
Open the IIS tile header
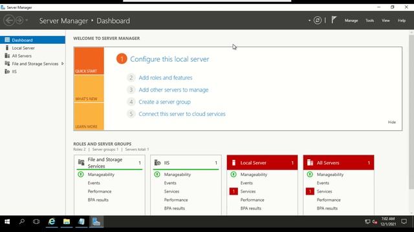[x=186, y=162]
